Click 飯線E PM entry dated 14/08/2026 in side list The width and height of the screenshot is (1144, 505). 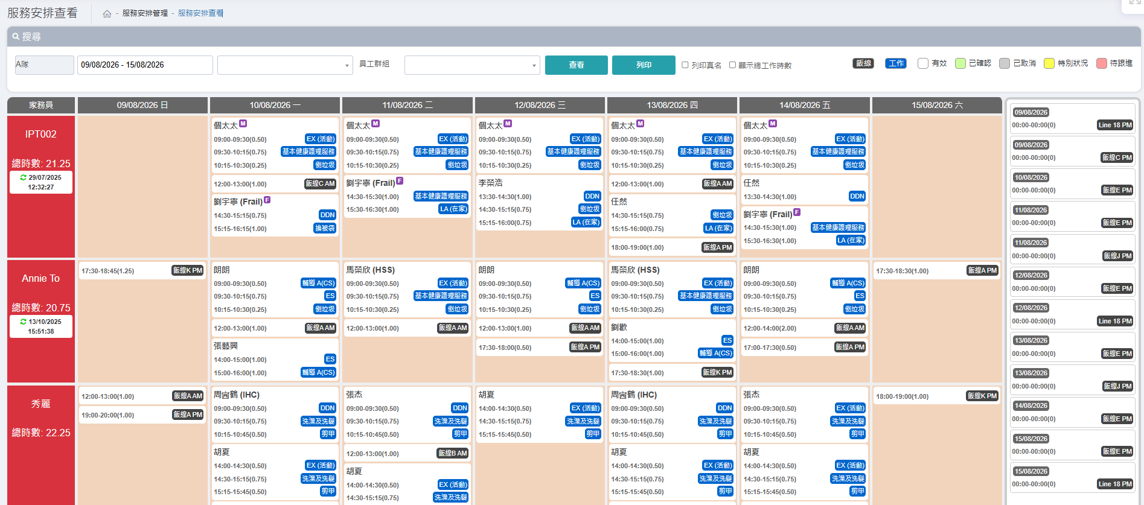1072,412
